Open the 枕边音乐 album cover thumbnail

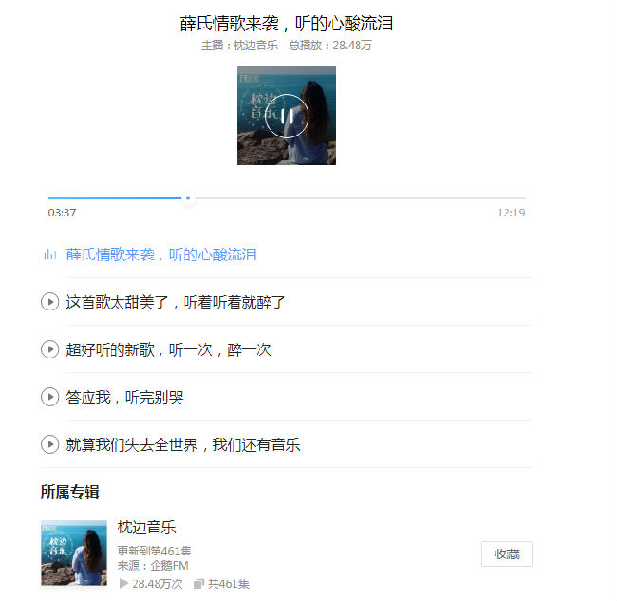pos(74,553)
